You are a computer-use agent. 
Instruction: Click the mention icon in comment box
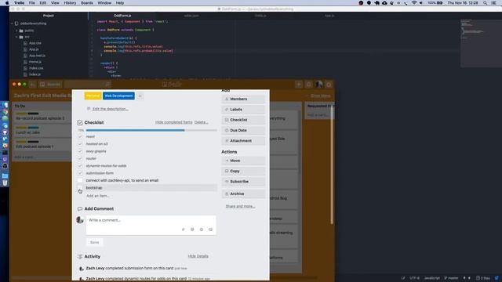(x=192, y=230)
